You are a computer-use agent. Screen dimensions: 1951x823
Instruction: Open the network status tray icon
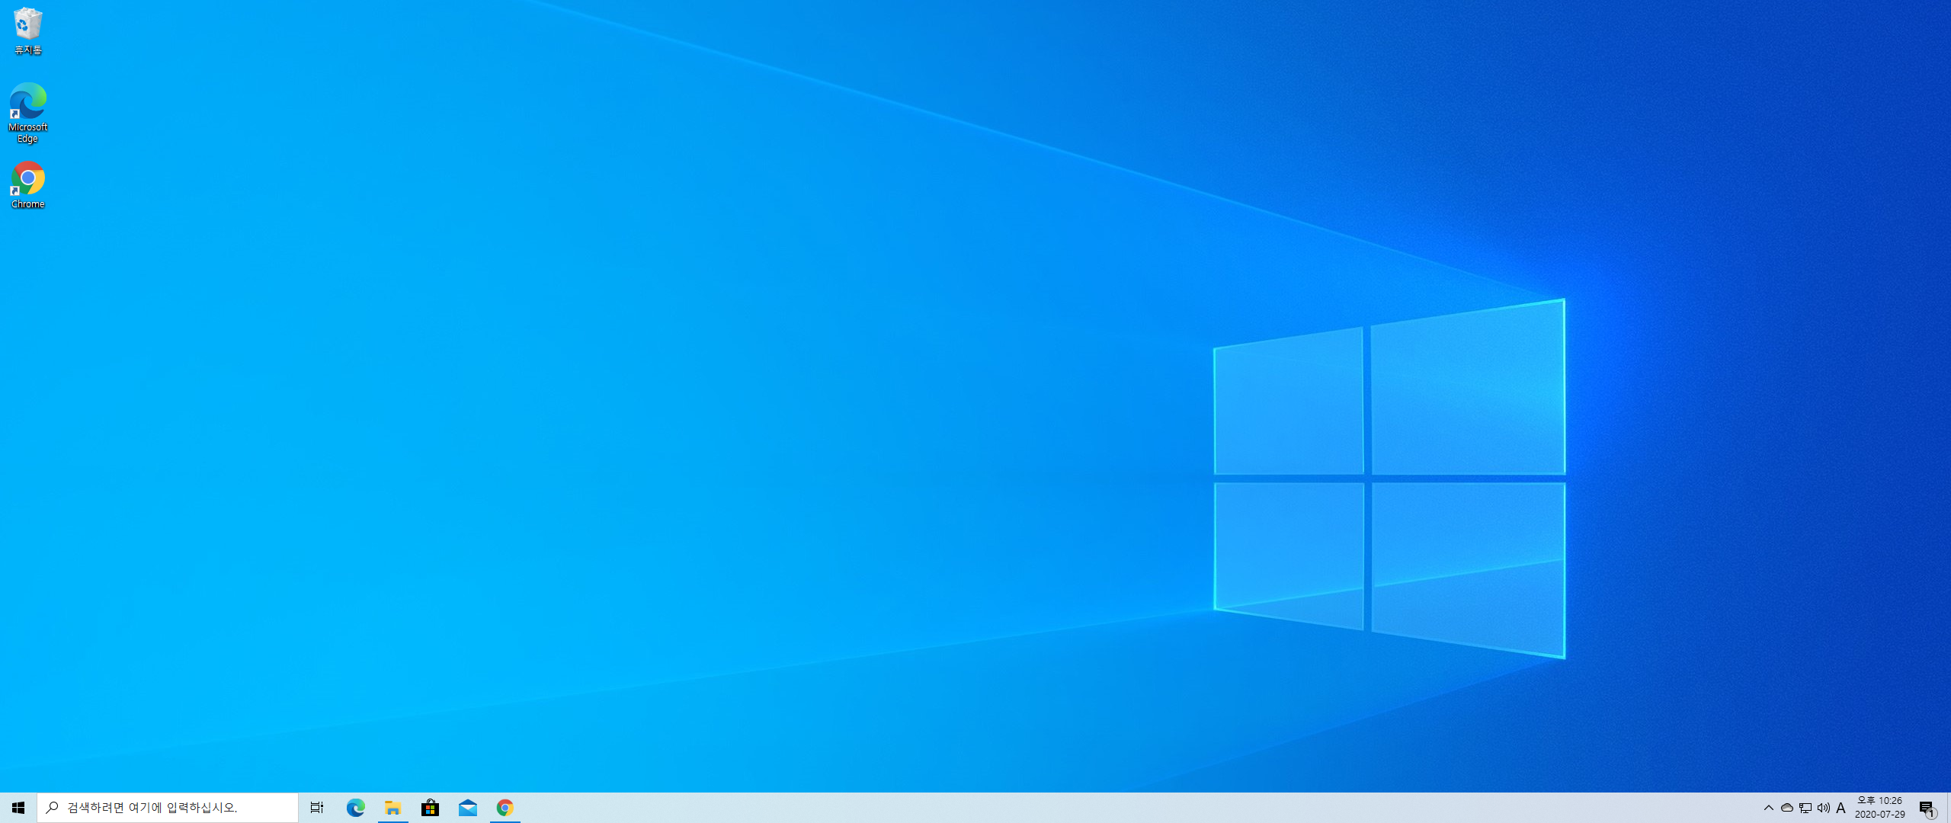tap(1805, 808)
